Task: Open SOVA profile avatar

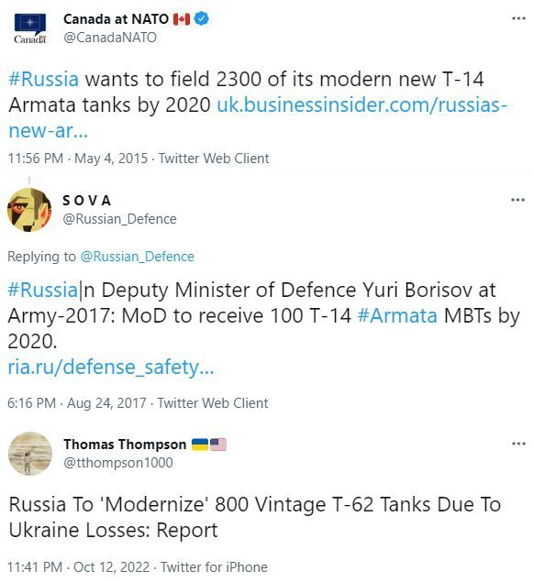Action: pos(29,210)
